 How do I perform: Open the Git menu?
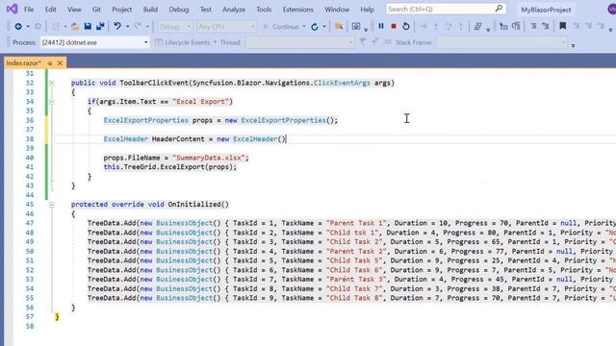point(96,9)
